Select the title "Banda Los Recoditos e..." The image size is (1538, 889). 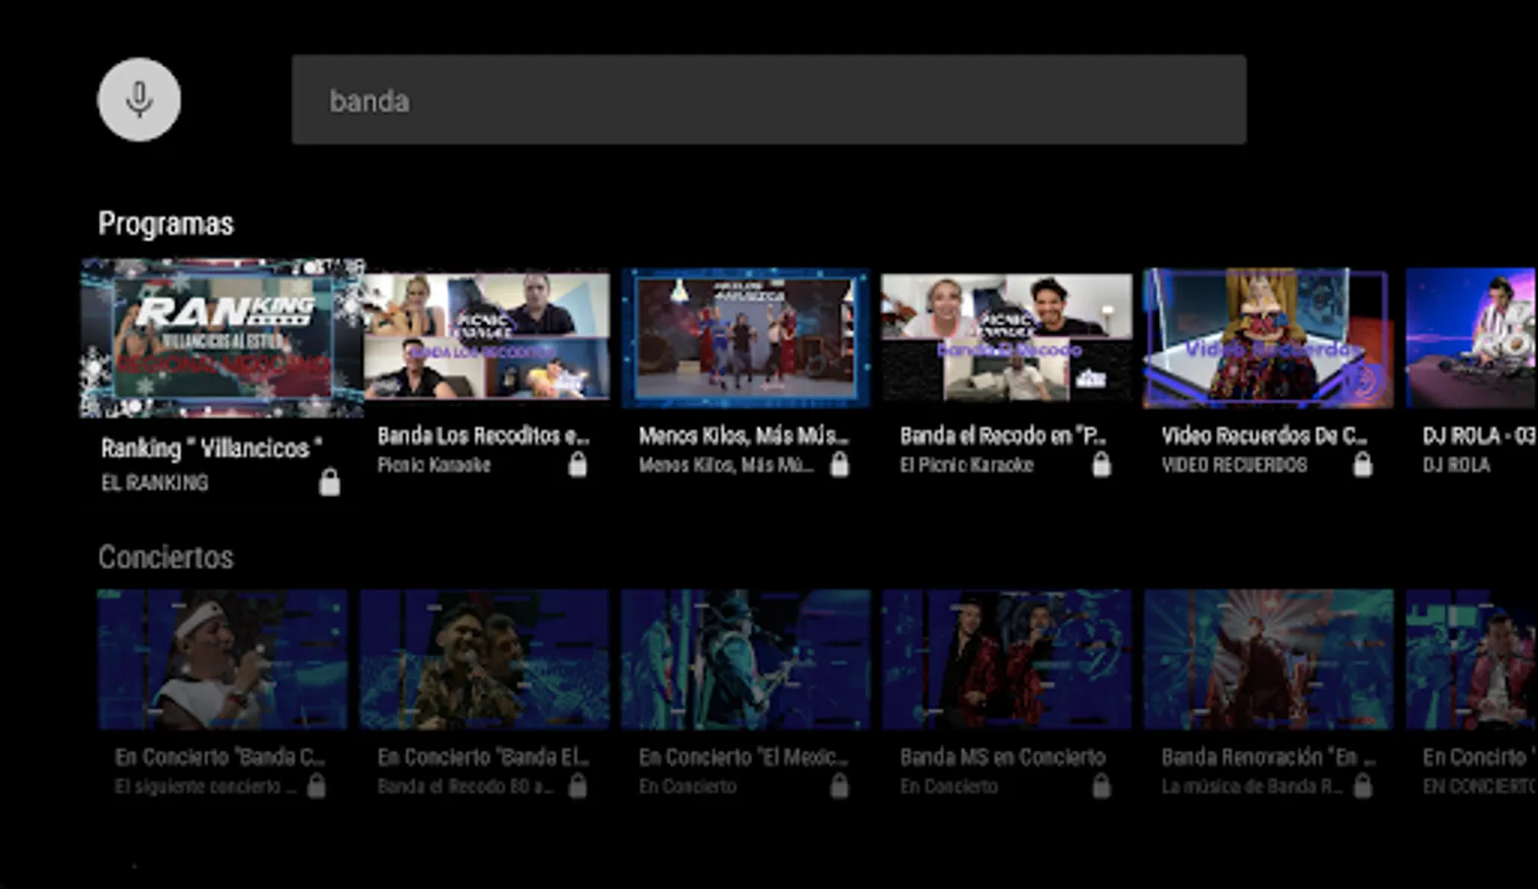point(483,436)
